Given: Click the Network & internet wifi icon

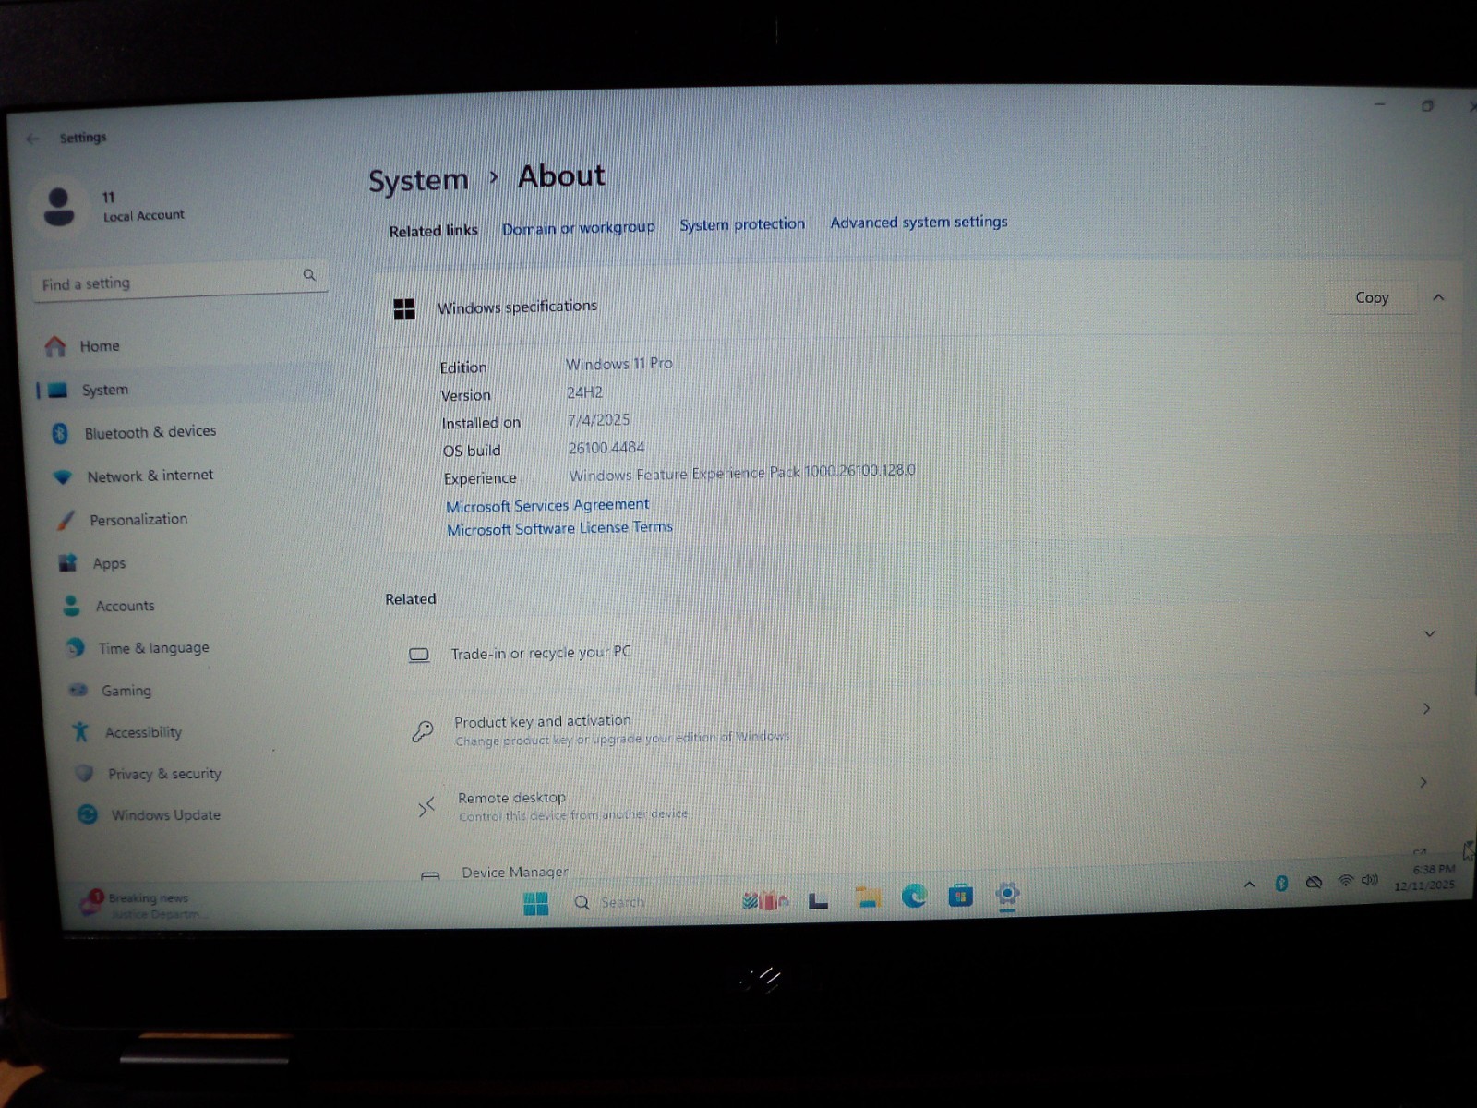Looking at the screenshot, I should [x=63, y=477].
